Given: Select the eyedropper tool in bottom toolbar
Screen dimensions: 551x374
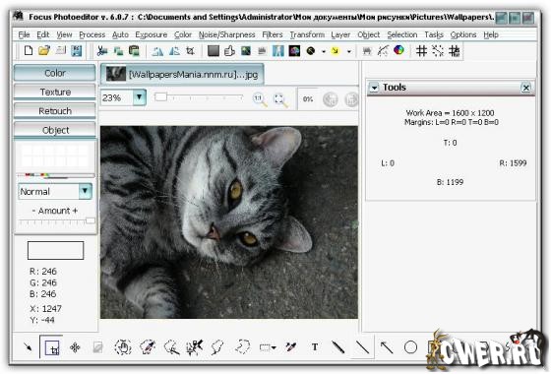Looking at the screenshot, I should click(x=291, y=347).
